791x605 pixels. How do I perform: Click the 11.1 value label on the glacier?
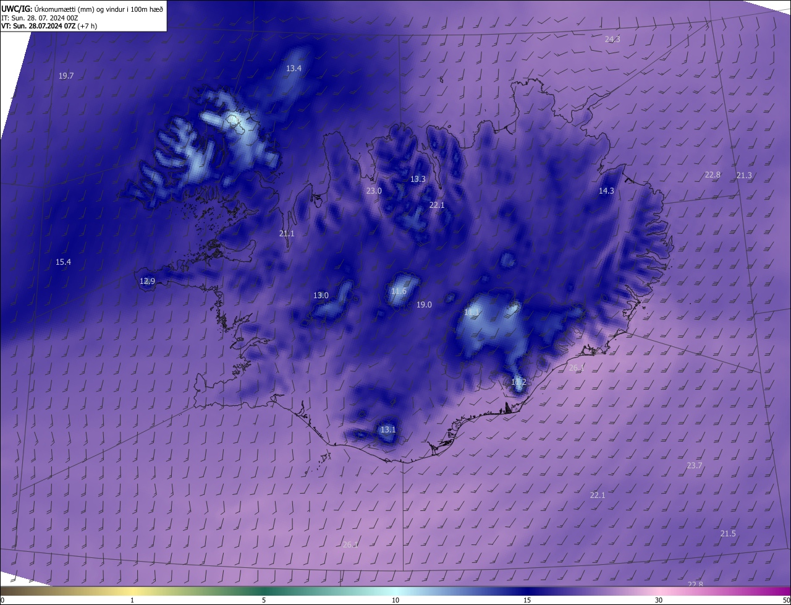(471, 312)
